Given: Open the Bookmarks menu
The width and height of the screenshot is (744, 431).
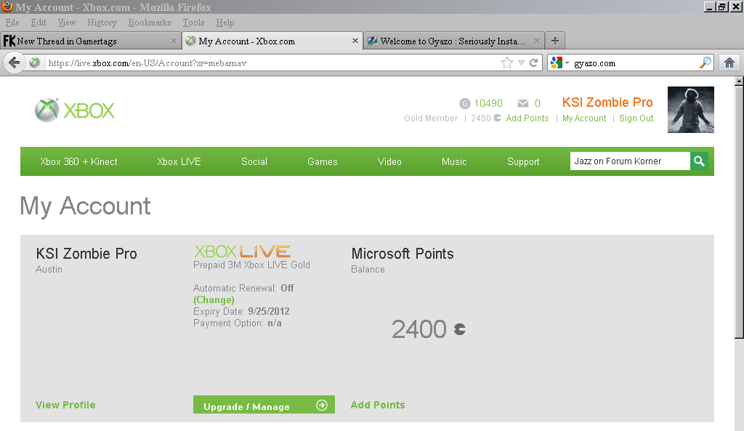Looking at the screenshot, I should pyautogui.click(x=150, y=23).
